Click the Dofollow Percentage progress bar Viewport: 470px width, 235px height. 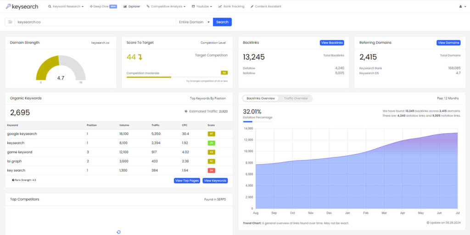pos(257,122)
